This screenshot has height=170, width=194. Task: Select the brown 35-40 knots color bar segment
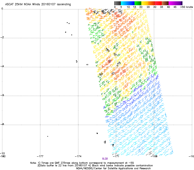(x=165, y=3)
